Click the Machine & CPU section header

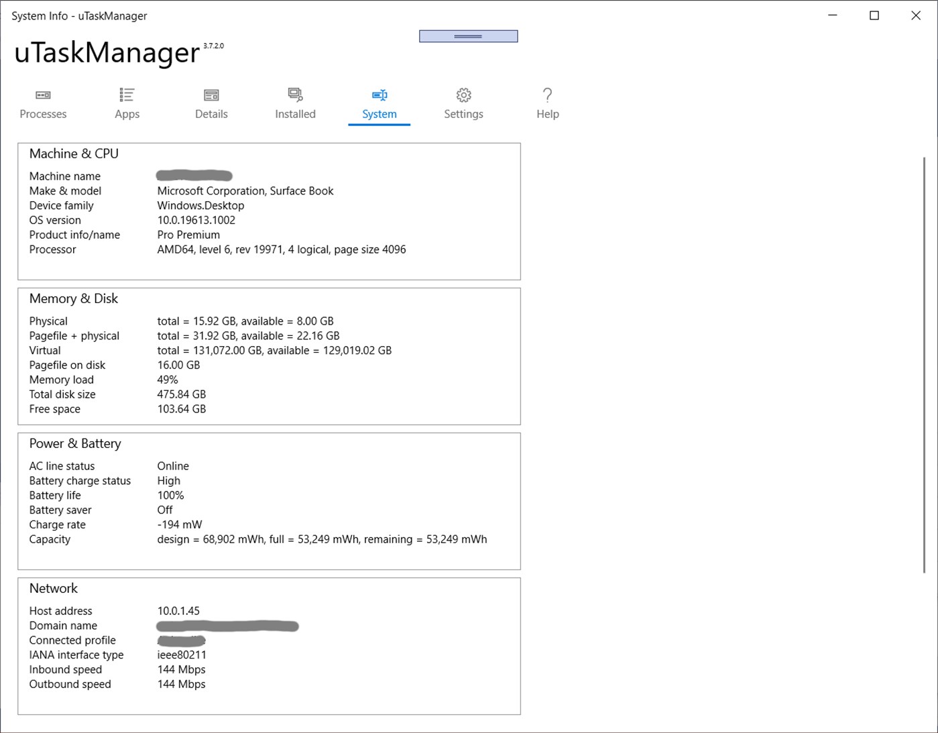(73, 154)
